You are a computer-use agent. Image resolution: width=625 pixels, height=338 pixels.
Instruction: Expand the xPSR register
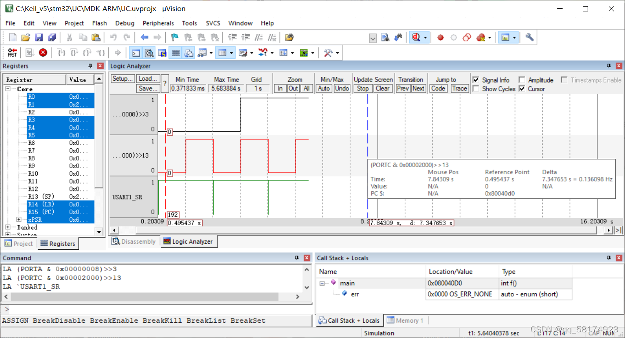coord(19,219)
